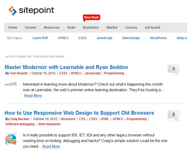187x153 pixels.
Task: Open the Resources menu item
Action: tap(52, 27)
